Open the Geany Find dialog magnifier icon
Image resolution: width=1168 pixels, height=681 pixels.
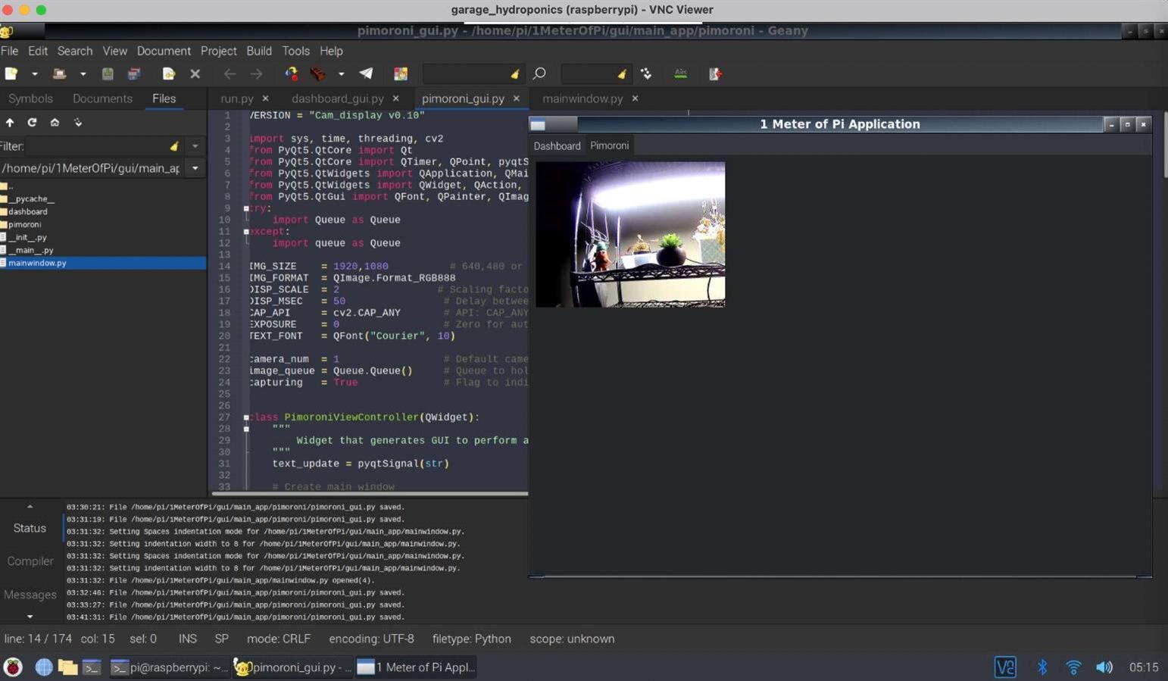point(539,73)
